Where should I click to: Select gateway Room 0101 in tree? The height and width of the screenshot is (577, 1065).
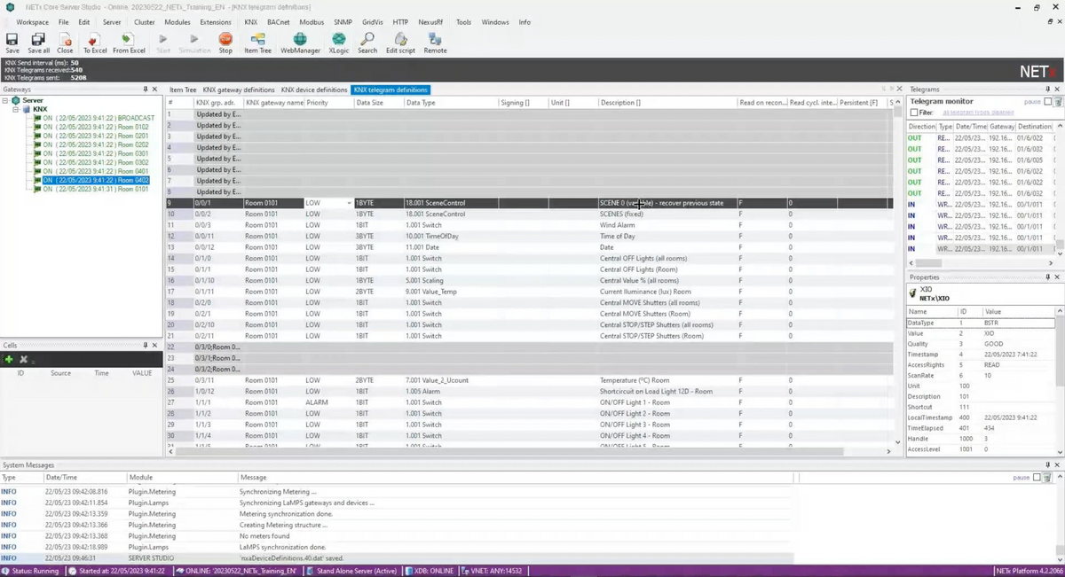point(96,189)
